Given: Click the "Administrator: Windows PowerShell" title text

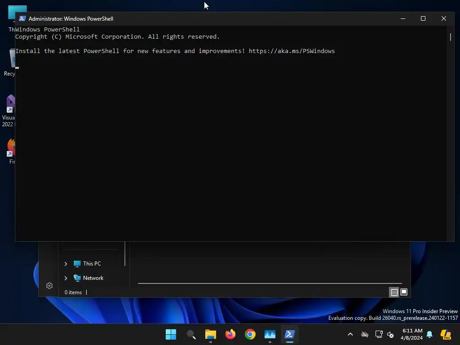Looking at the screenshot, I should pos(71,19).
